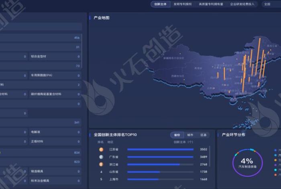
Task: Select the 创新主体 tab at top
Action: tap(161, 4)
